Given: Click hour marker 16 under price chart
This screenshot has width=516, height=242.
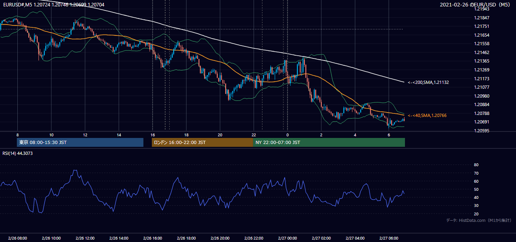Looking at the screenshot, I should tap(152, 135).
